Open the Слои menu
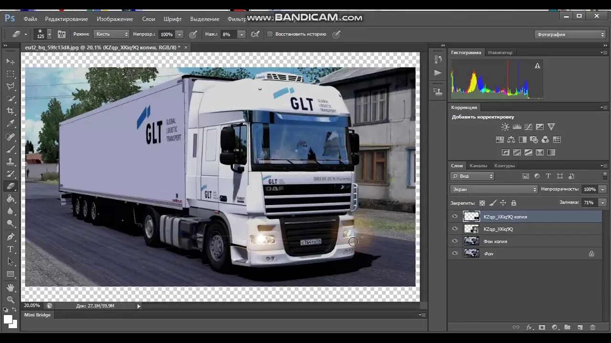 pos(148,19)
